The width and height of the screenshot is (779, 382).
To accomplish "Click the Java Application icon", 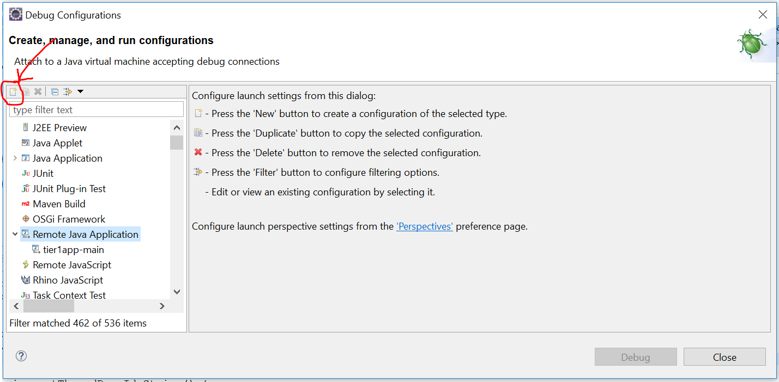I will (x=26, y=158).
